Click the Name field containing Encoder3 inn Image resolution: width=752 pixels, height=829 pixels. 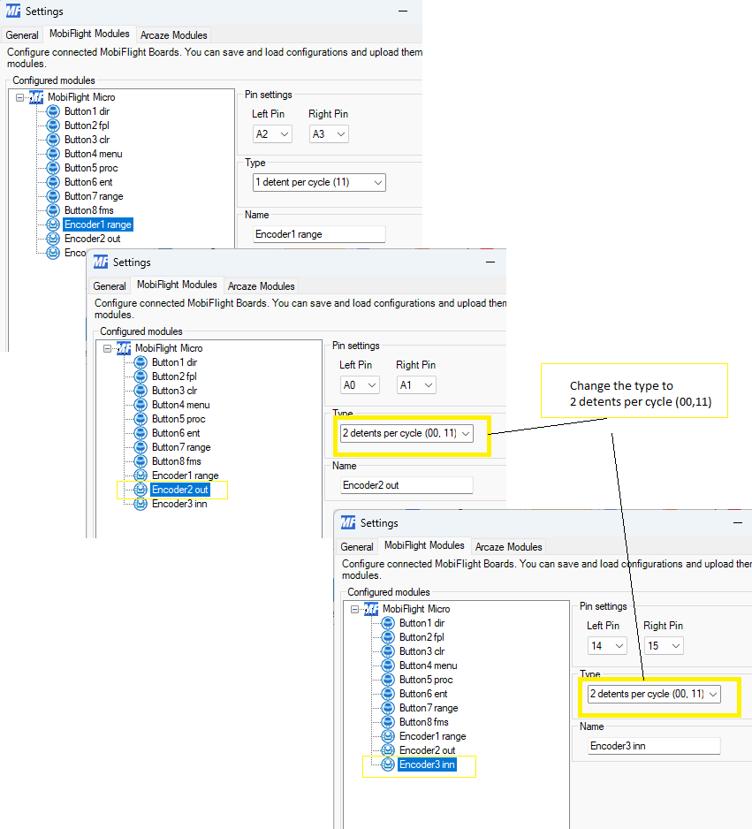pyautogui.click(x=654, y=746)
